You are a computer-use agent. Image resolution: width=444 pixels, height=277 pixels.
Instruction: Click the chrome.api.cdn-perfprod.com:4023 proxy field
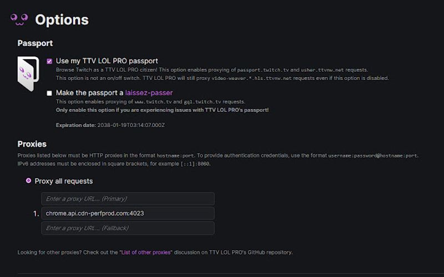[x=128, y=213]
